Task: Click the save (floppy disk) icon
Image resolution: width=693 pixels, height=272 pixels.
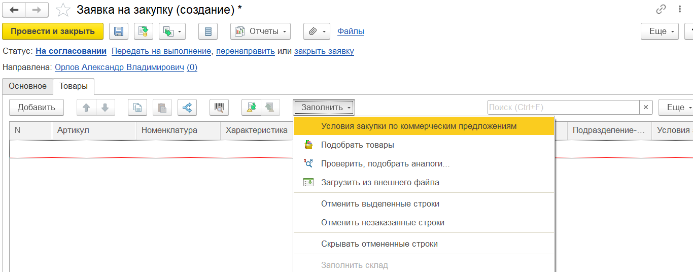Action: click(x=118, y=31)
